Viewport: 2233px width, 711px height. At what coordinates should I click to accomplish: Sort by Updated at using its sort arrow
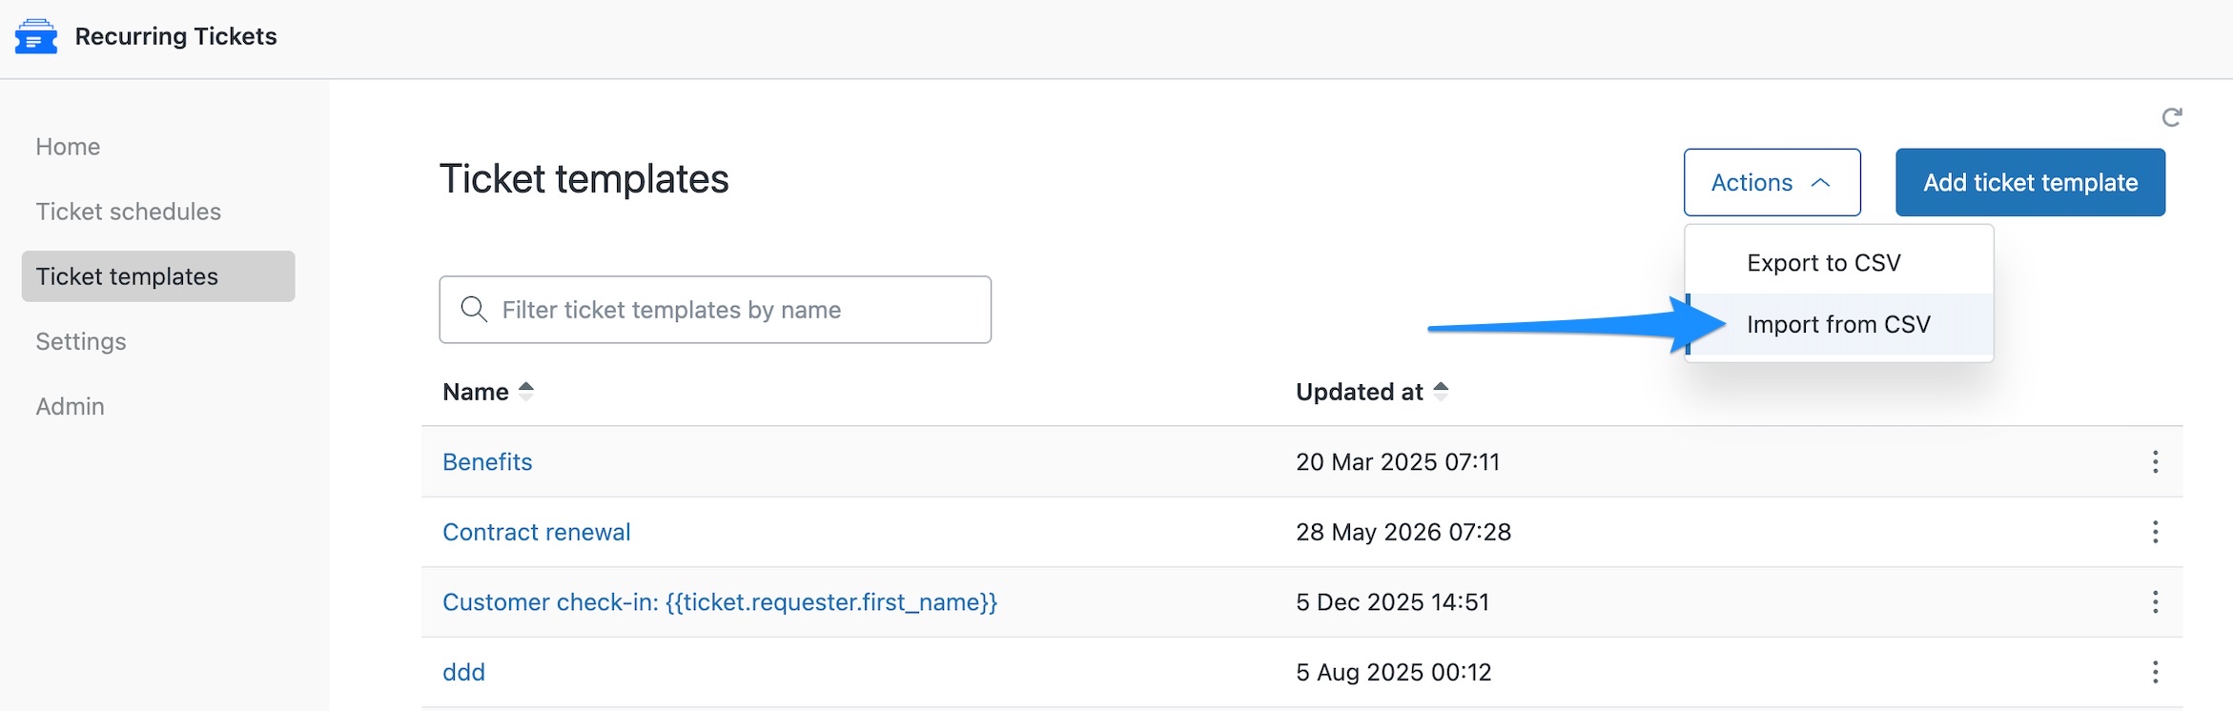pos(1441,391)
